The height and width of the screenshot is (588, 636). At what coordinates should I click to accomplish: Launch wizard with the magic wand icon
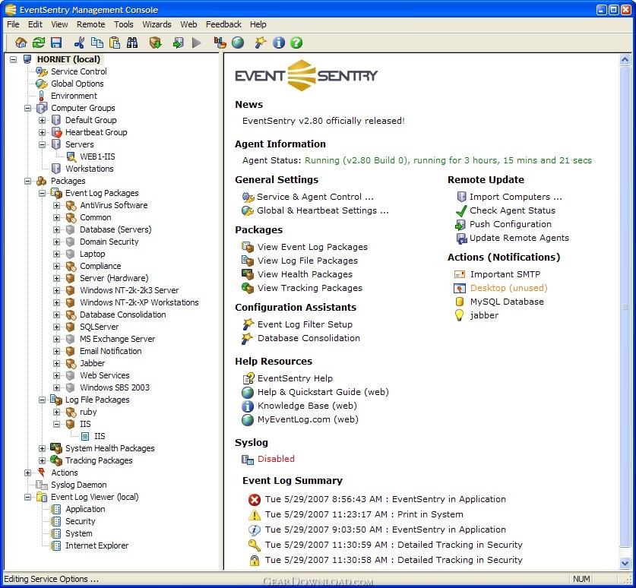click(x=261, y=43)
